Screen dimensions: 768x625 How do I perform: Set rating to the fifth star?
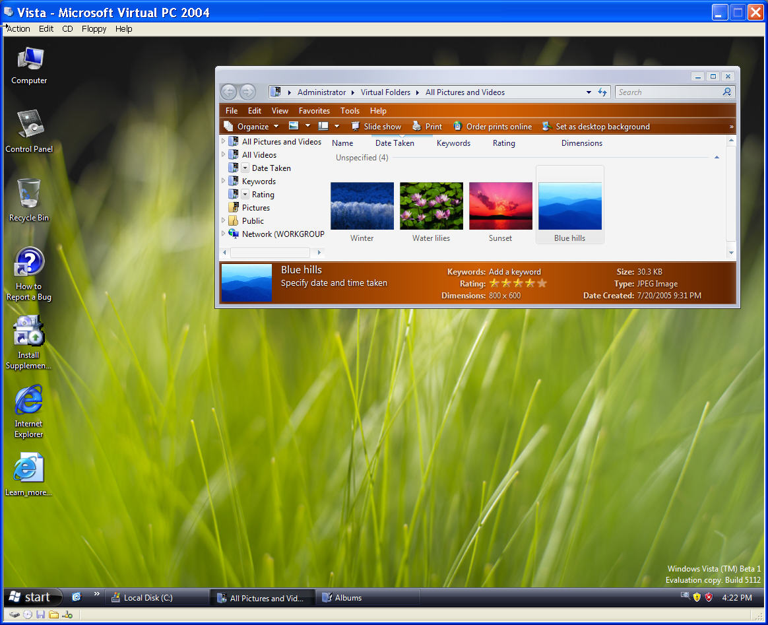(542, 283)
